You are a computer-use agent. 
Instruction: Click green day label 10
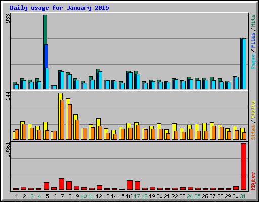click(83, 196)
